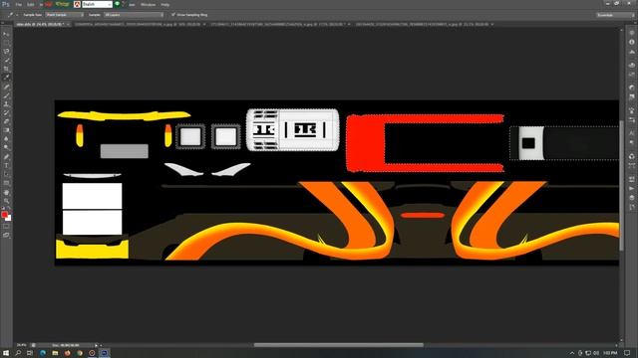
Task: Select the Eyedropper tool in tools panel
Action: coord(6,78)
